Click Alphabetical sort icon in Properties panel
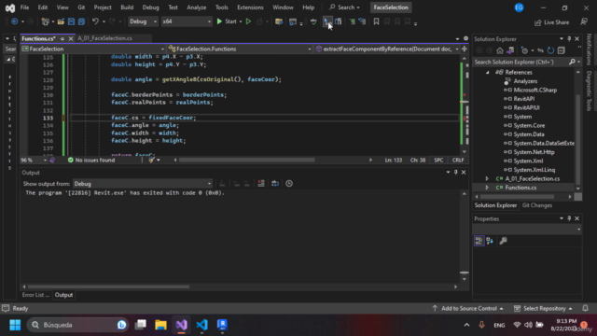Viewport: 597px width, 336px height. pos(490,241)
